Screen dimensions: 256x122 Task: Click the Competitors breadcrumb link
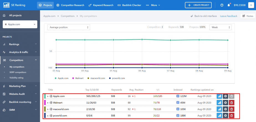coord(68,16)
